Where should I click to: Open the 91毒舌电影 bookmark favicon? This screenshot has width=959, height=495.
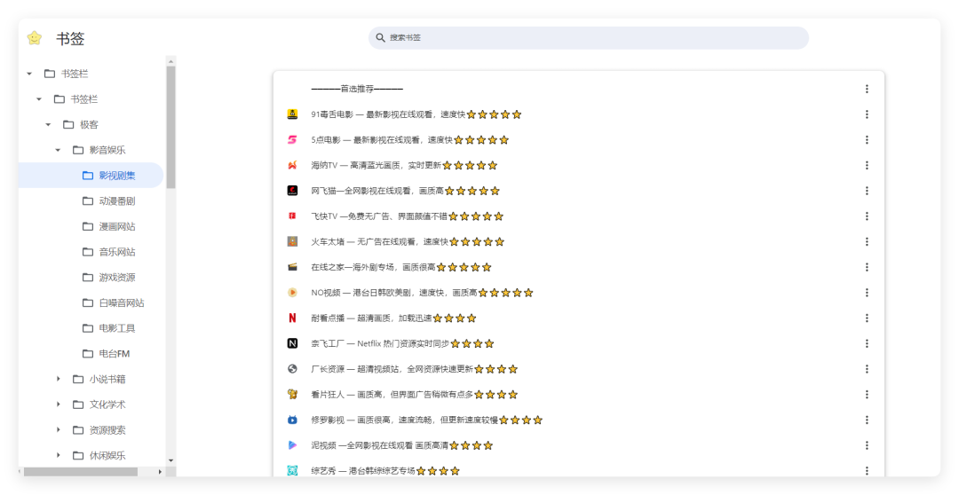(x=292, y=114)
